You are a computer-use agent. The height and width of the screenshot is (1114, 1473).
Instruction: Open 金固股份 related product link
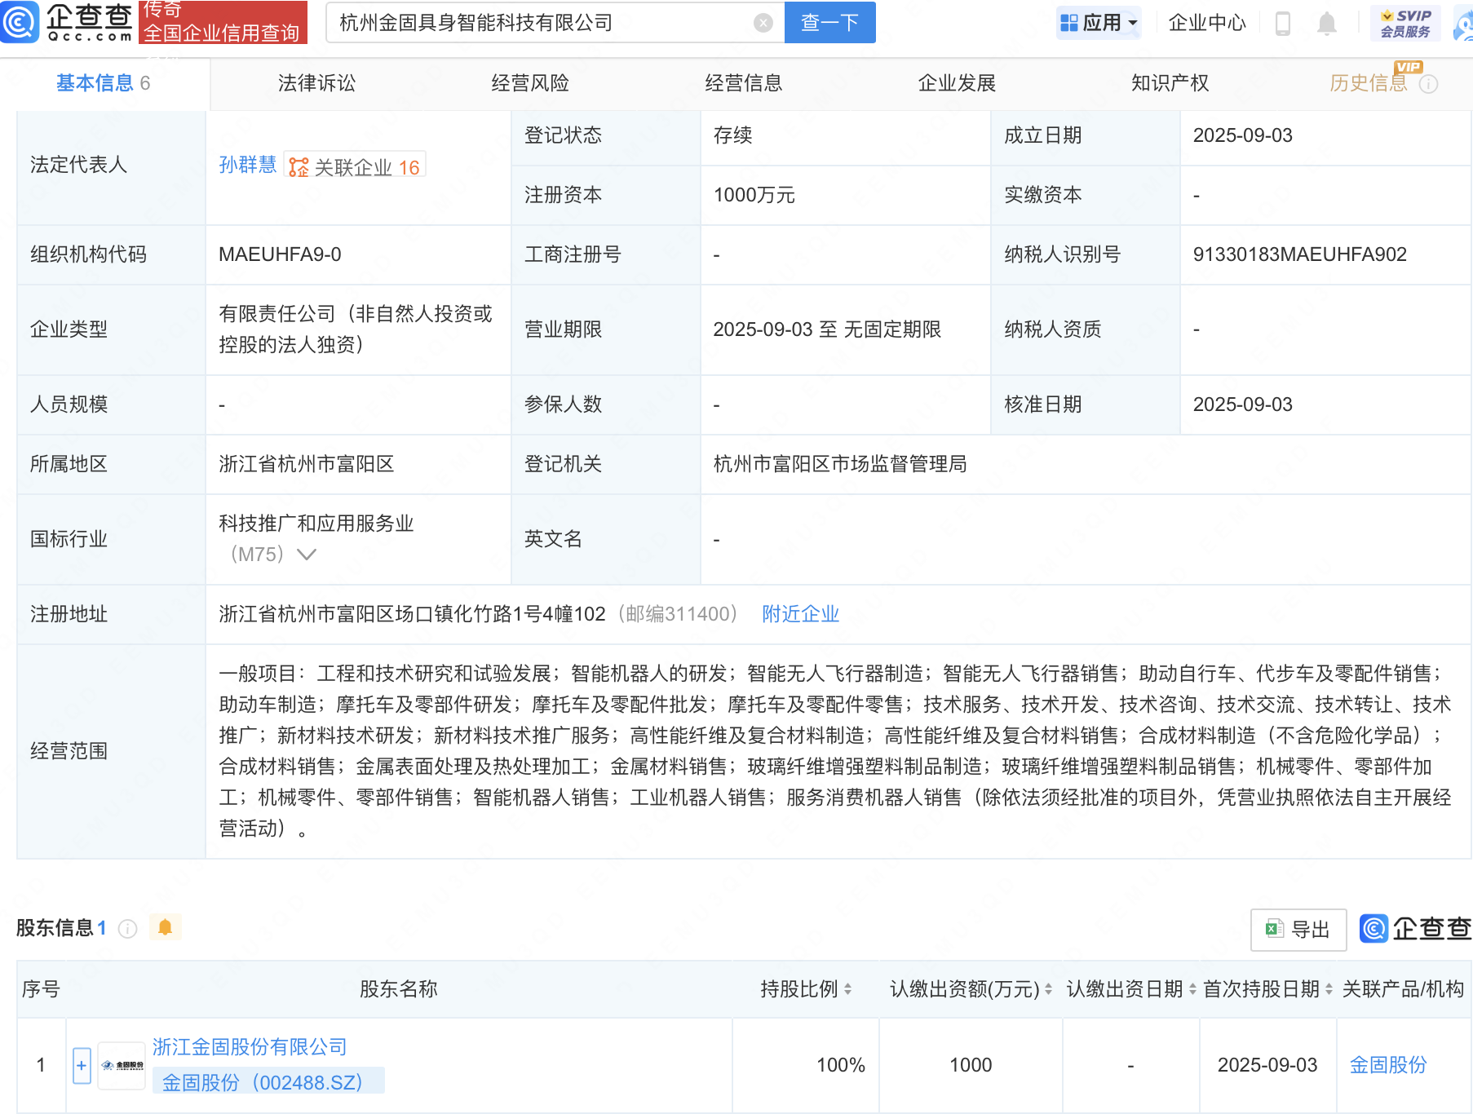[x=1388, y=1065]
